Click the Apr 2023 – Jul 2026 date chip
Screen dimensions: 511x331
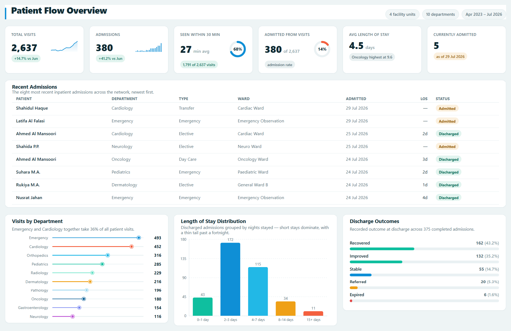(484, 14)
